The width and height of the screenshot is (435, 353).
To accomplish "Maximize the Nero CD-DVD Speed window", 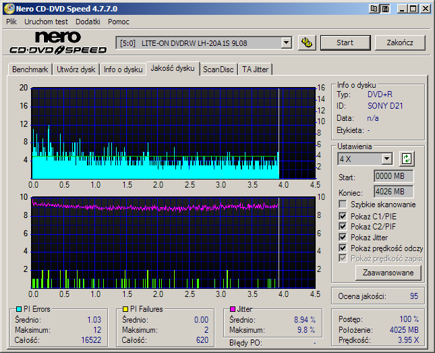I will point(413,9).
